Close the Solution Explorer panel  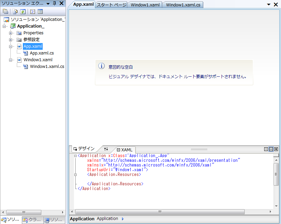(62, 3)
